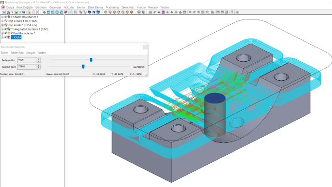Click the "Geçen süre:00:18:07" status text
The image size is (332, 187).
click(58, 74)
